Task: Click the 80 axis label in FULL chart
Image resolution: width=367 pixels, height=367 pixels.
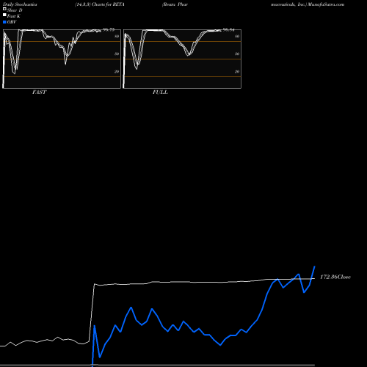Action: point(237,36)
